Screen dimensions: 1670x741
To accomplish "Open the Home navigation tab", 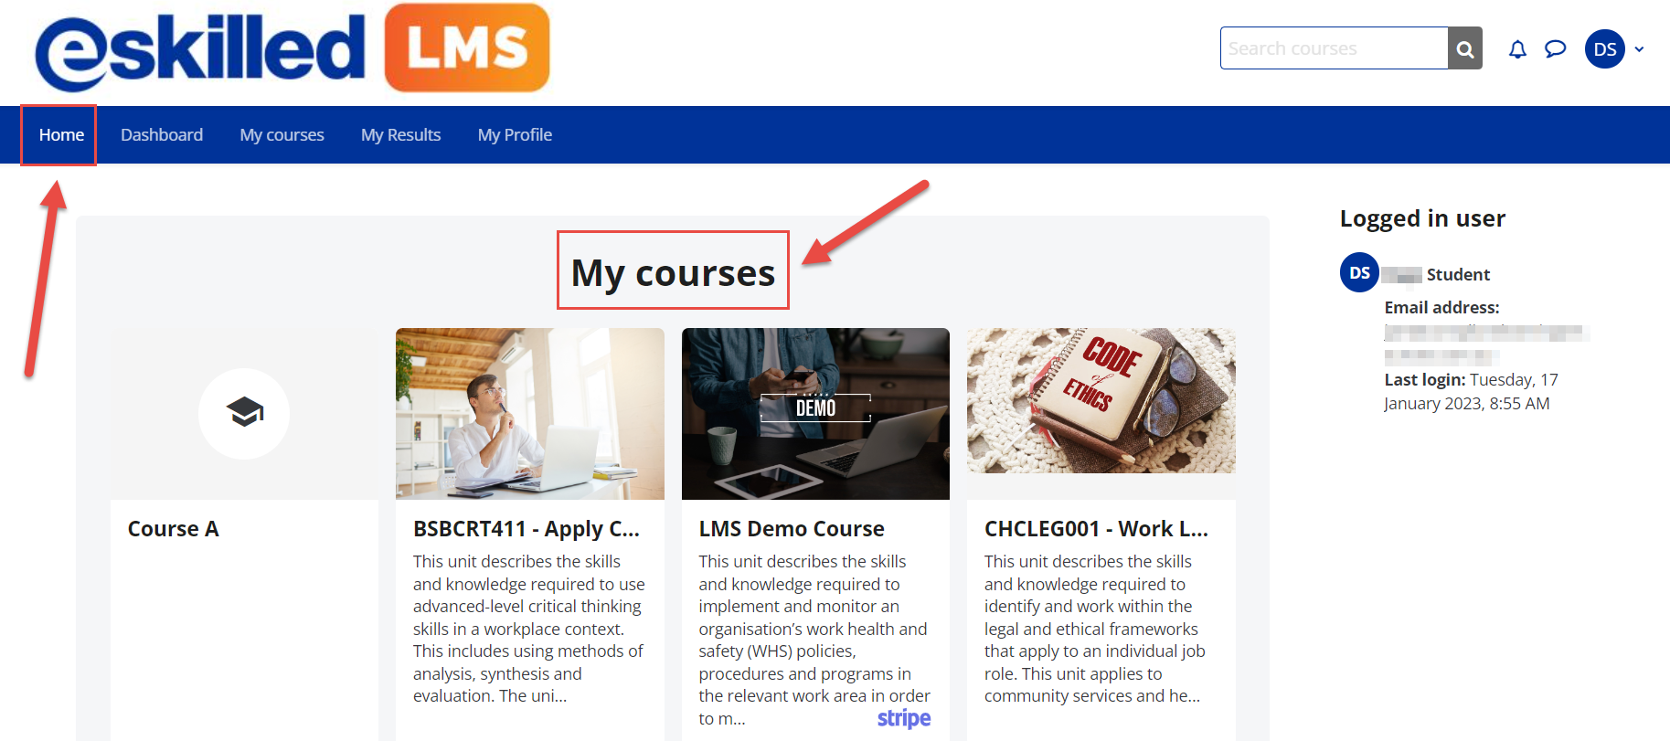I will point(61,134).
